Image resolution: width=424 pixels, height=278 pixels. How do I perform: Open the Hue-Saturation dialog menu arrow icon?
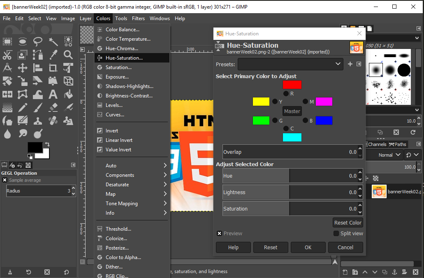[359, 64]
